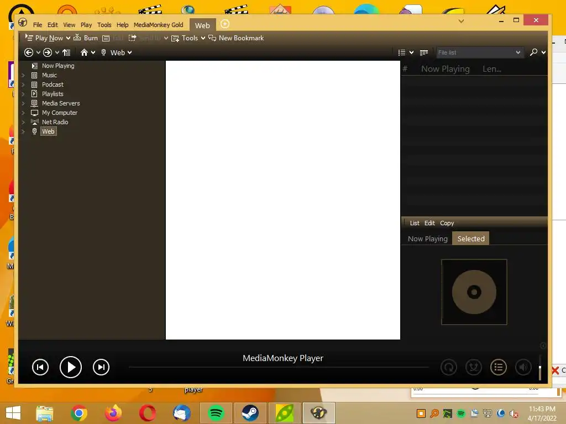Open the Tools menu in the menu bar
Image resolution: width=566 pixels, height=424 pixels.
click(104, 25)
